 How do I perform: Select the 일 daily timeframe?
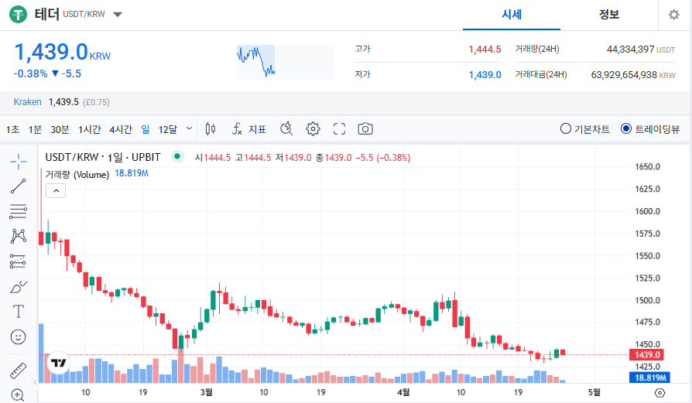146,129
